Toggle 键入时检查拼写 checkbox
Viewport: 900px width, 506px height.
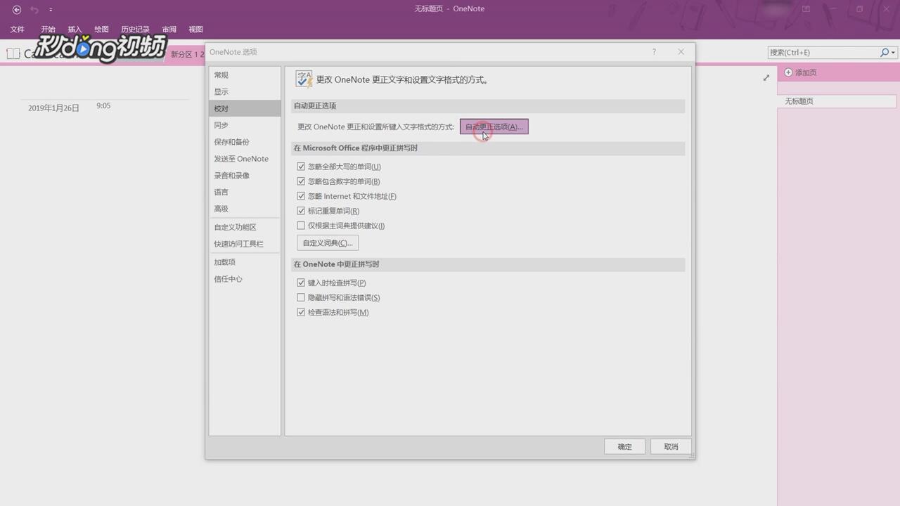[x=301, y=283]
